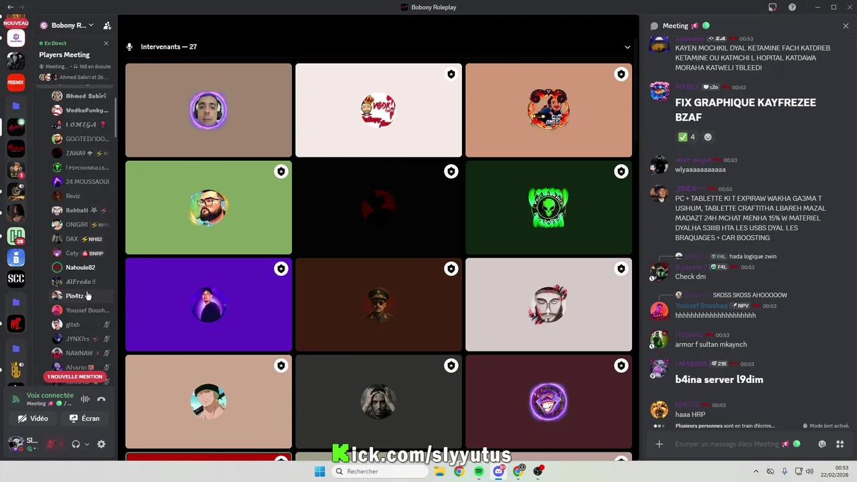
Task: Select 24 MOUSSAOUI in the participant list
Action: tap(80, 181)
